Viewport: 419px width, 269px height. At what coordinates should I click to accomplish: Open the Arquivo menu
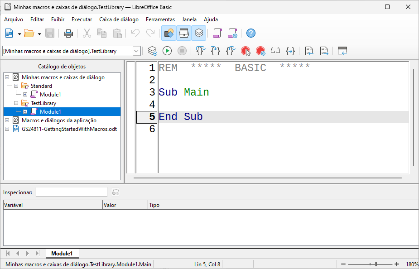coord(14,19)
